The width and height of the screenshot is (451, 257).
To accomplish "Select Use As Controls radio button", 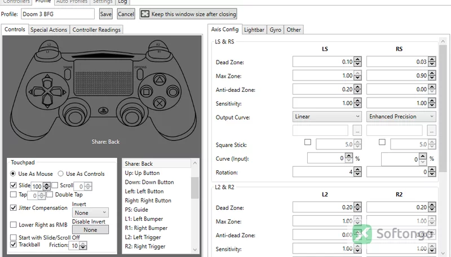I will 60,174.
